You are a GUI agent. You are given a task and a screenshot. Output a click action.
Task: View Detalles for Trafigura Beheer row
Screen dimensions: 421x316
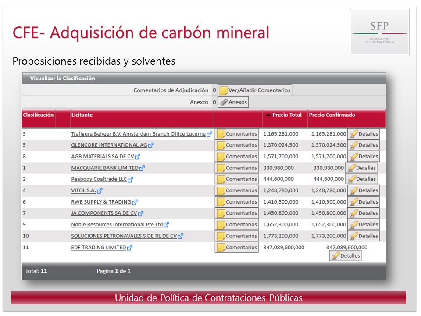click(364, 134)
